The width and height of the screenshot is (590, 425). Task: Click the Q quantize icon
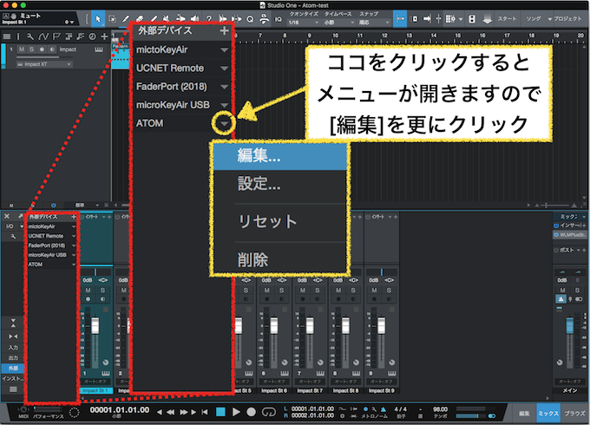tap(250, 20)
